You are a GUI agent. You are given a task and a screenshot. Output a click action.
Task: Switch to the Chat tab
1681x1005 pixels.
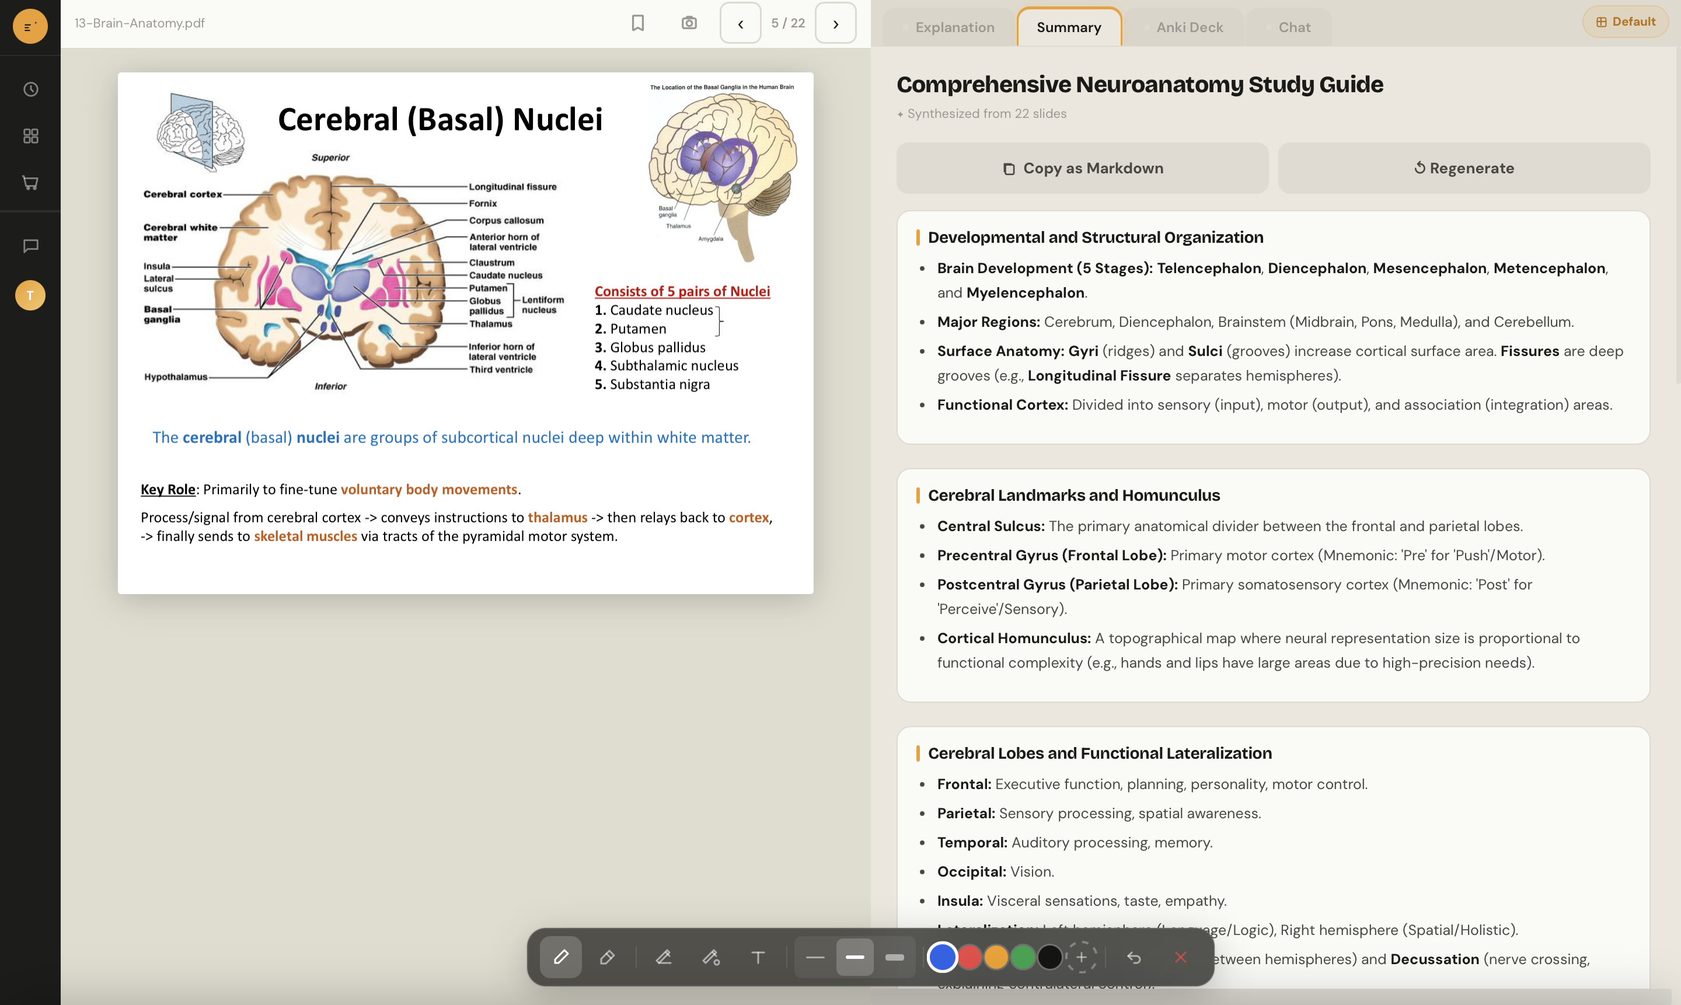1288,27
